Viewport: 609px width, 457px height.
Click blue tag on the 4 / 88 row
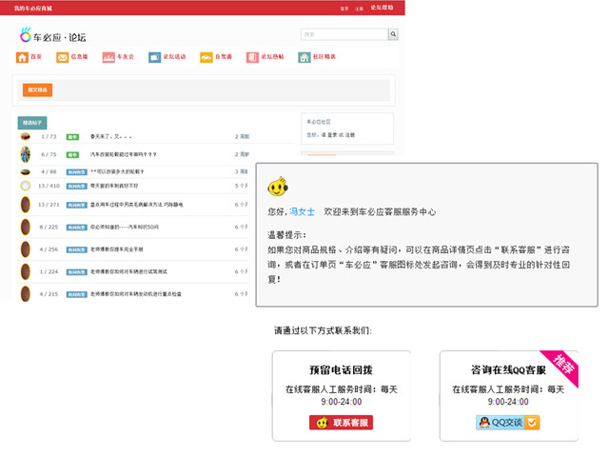click(x=76, y=171)
